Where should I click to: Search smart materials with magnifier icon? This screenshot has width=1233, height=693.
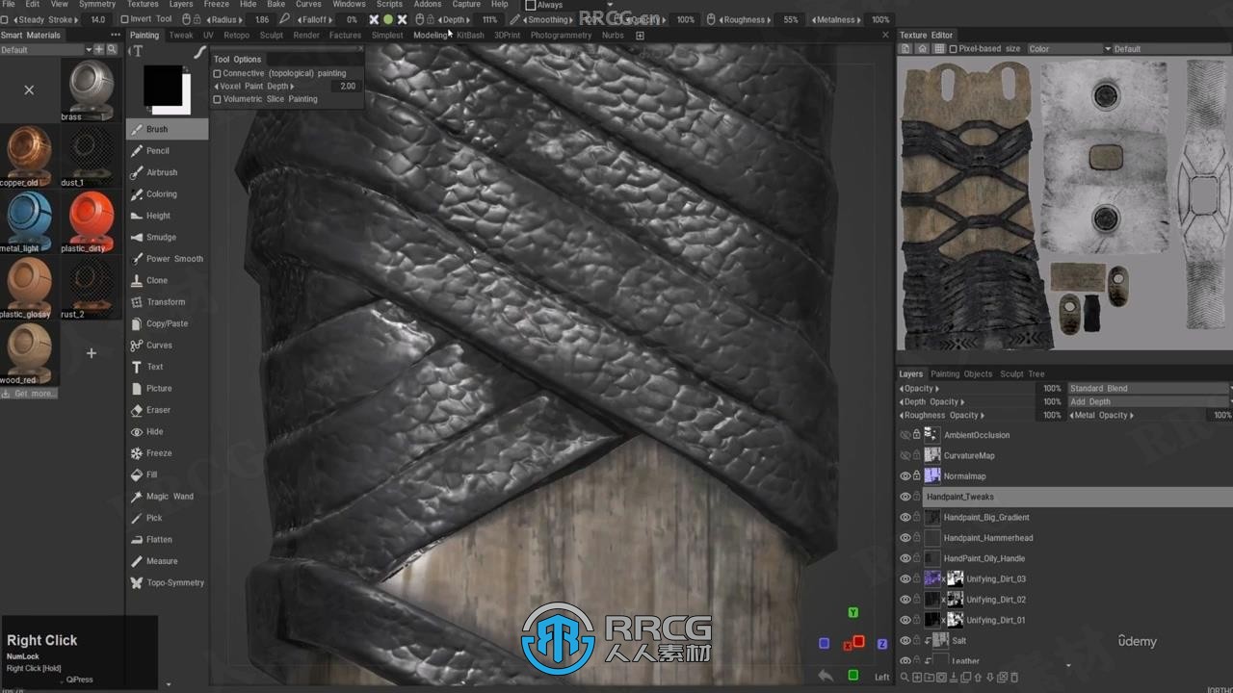coord(112,49)
